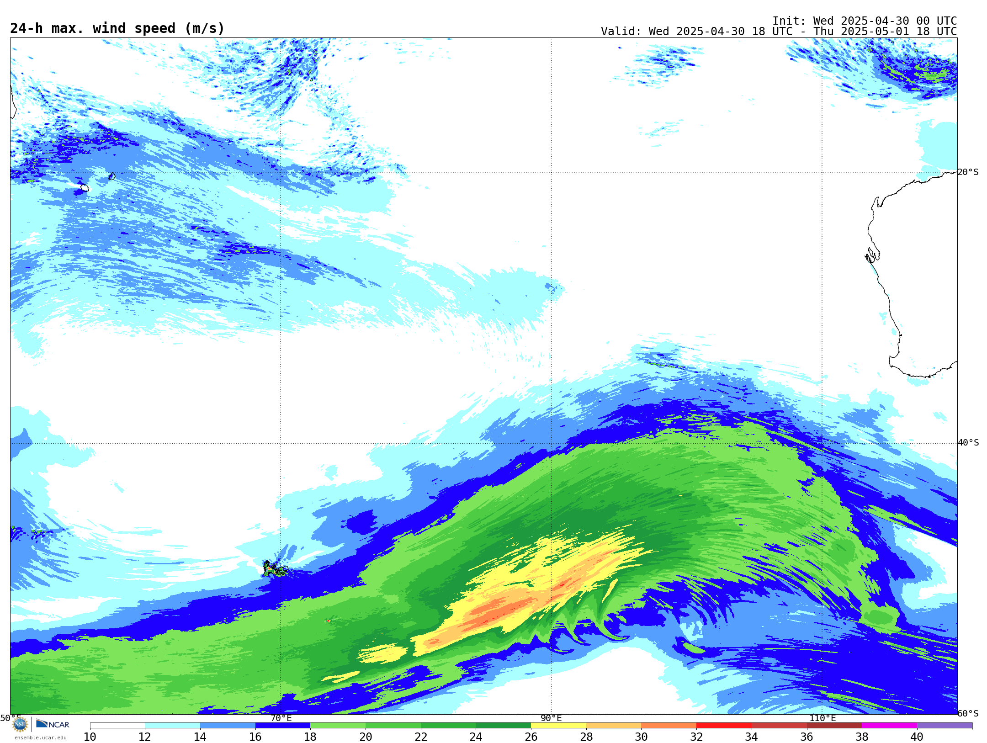Click the colorbar tick label 40
Viewport: 987px width, 743px height.
(x=917, y=737)
